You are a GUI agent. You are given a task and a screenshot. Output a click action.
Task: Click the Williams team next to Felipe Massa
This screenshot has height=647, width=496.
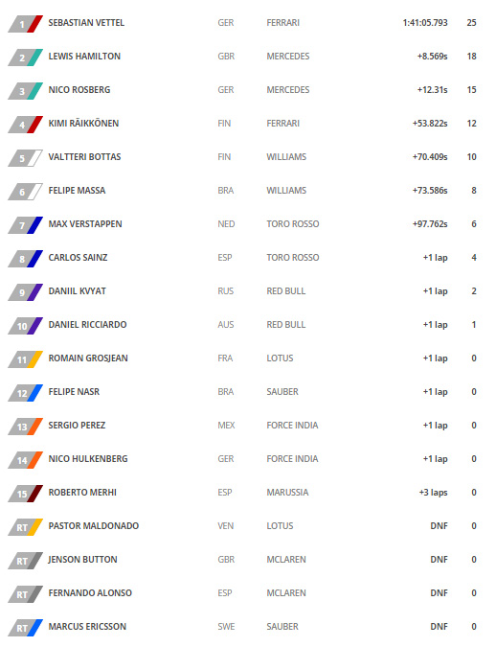tap(286, 191)
